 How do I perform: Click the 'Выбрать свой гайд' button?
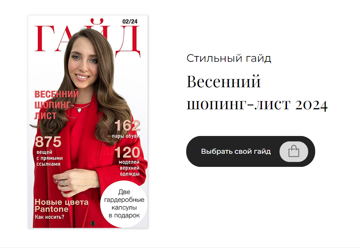click(x=250, y=151)
